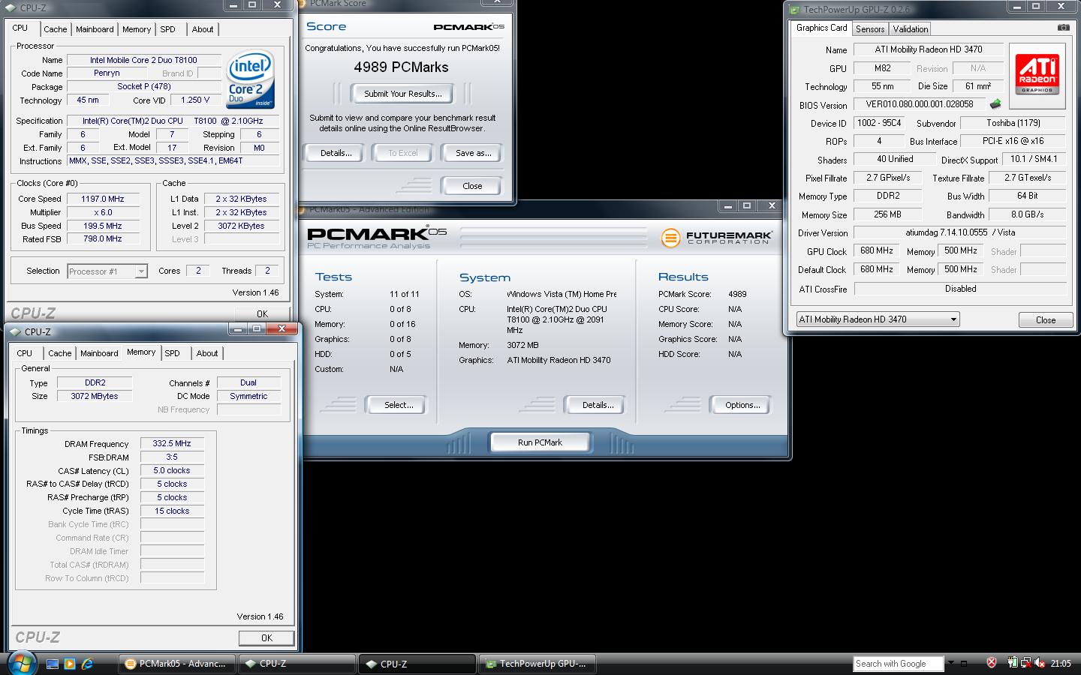
Task: Switch to first CPU-Z taskbar button
Action: 297,664
